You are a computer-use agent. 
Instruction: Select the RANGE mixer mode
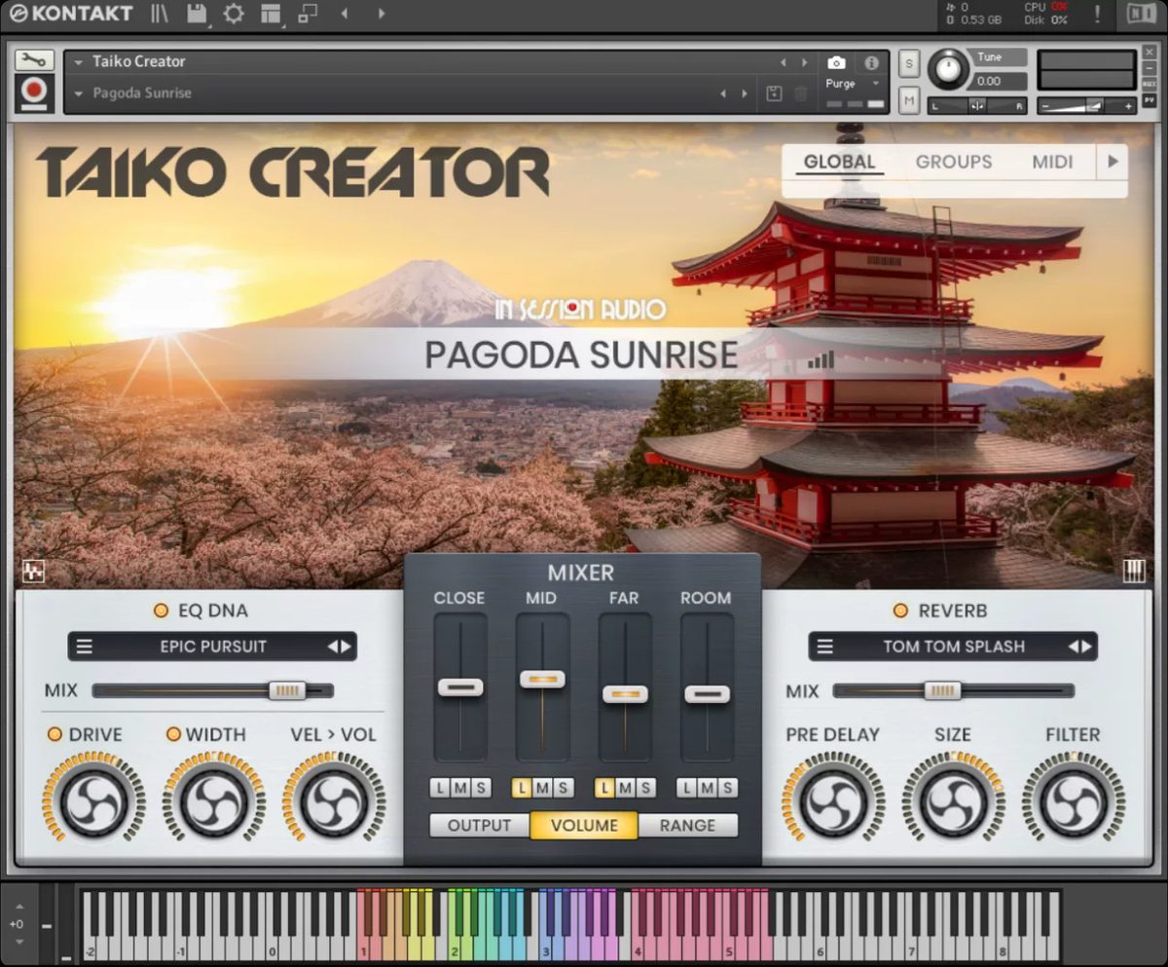click(x=687, y=826)
